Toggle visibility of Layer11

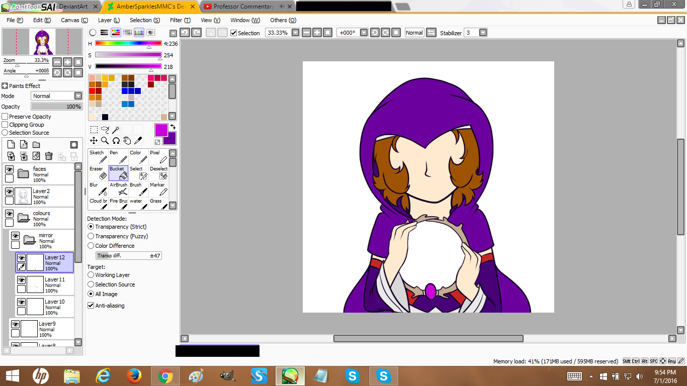[x=21, y=280]
